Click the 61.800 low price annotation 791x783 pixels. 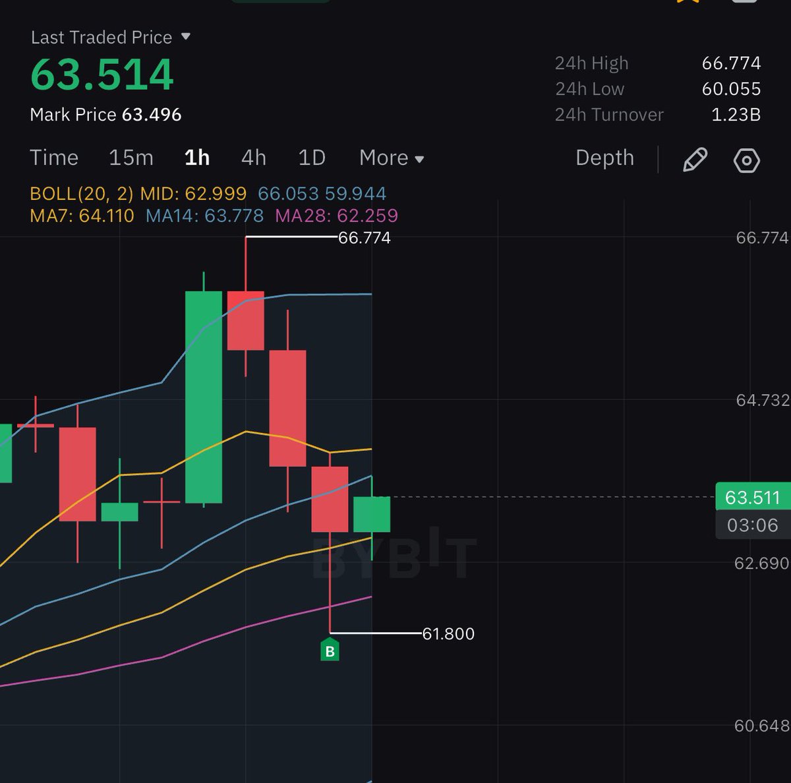pyautogui.click(x=448, y=634)
